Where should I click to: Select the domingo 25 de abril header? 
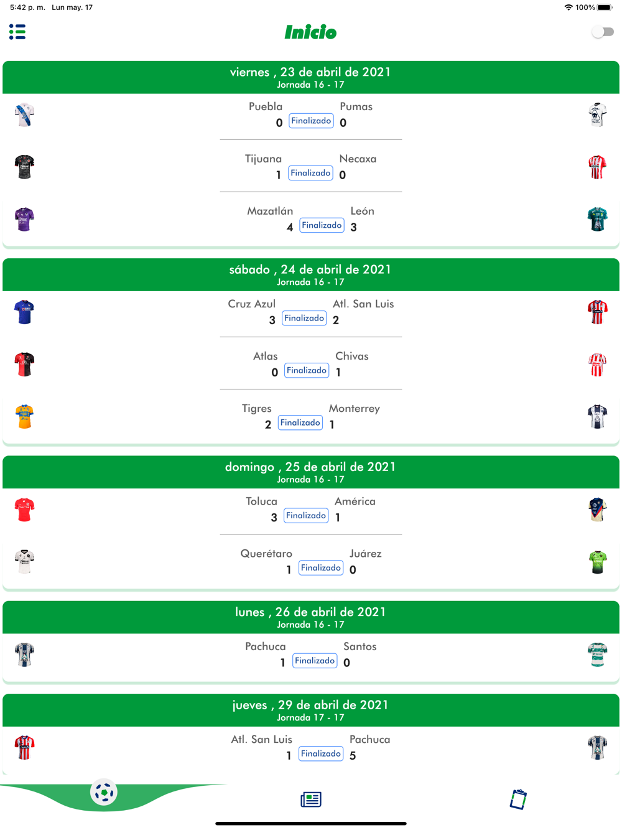point(311,472)
